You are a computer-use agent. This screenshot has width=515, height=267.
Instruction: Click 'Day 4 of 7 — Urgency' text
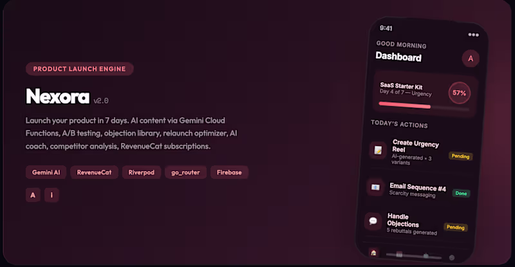click(x=406, y=93)
